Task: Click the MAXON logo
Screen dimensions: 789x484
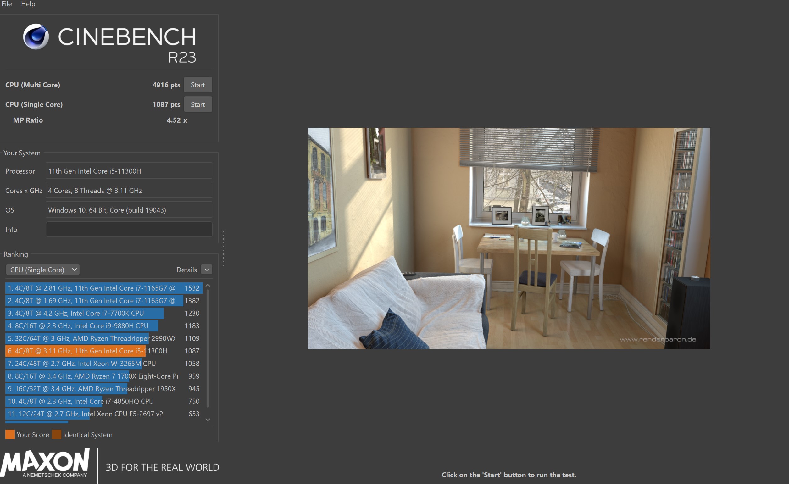Action: coord(45,463)
